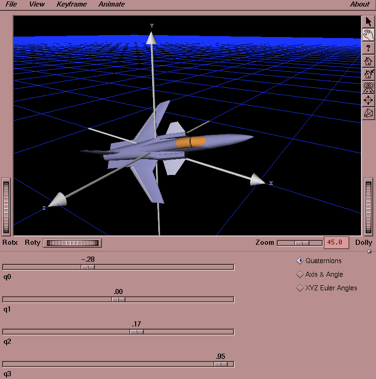Image resolution: width=376 pixels, height=379 pixels.
Task: Click the Roty label
Action: tap(32, 243)
